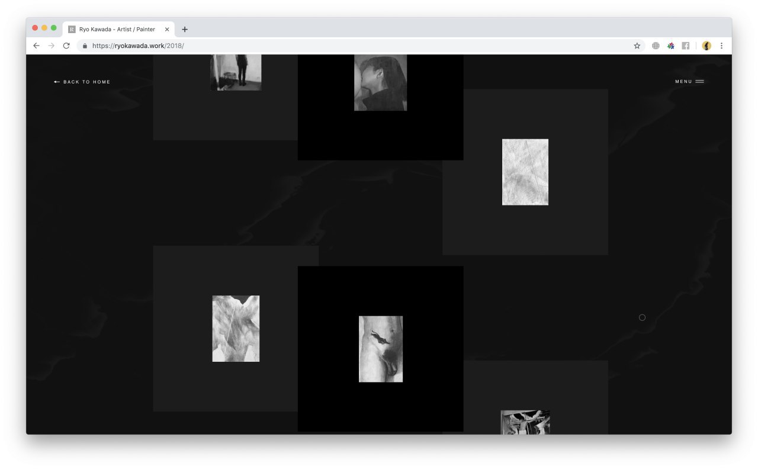Viewport: 758px width, 469px height.
Task: Open the Facebook extension icon
Action: (x=686, y=46)
